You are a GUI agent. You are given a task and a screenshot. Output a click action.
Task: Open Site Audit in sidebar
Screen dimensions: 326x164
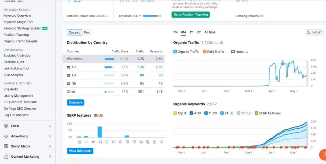[11, 89]
